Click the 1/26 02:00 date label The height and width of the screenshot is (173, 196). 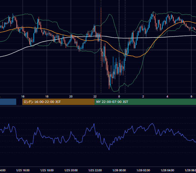(x=143, y=170)
